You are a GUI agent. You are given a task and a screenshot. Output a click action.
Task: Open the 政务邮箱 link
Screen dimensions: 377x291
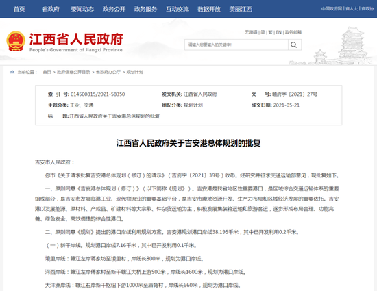click(x=293, y=32)
